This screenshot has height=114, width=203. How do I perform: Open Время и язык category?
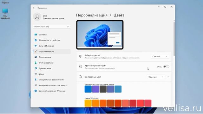pos(52,68)
